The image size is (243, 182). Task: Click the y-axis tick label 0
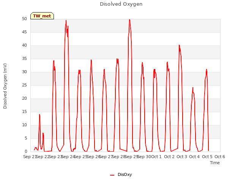coord(26,152)
